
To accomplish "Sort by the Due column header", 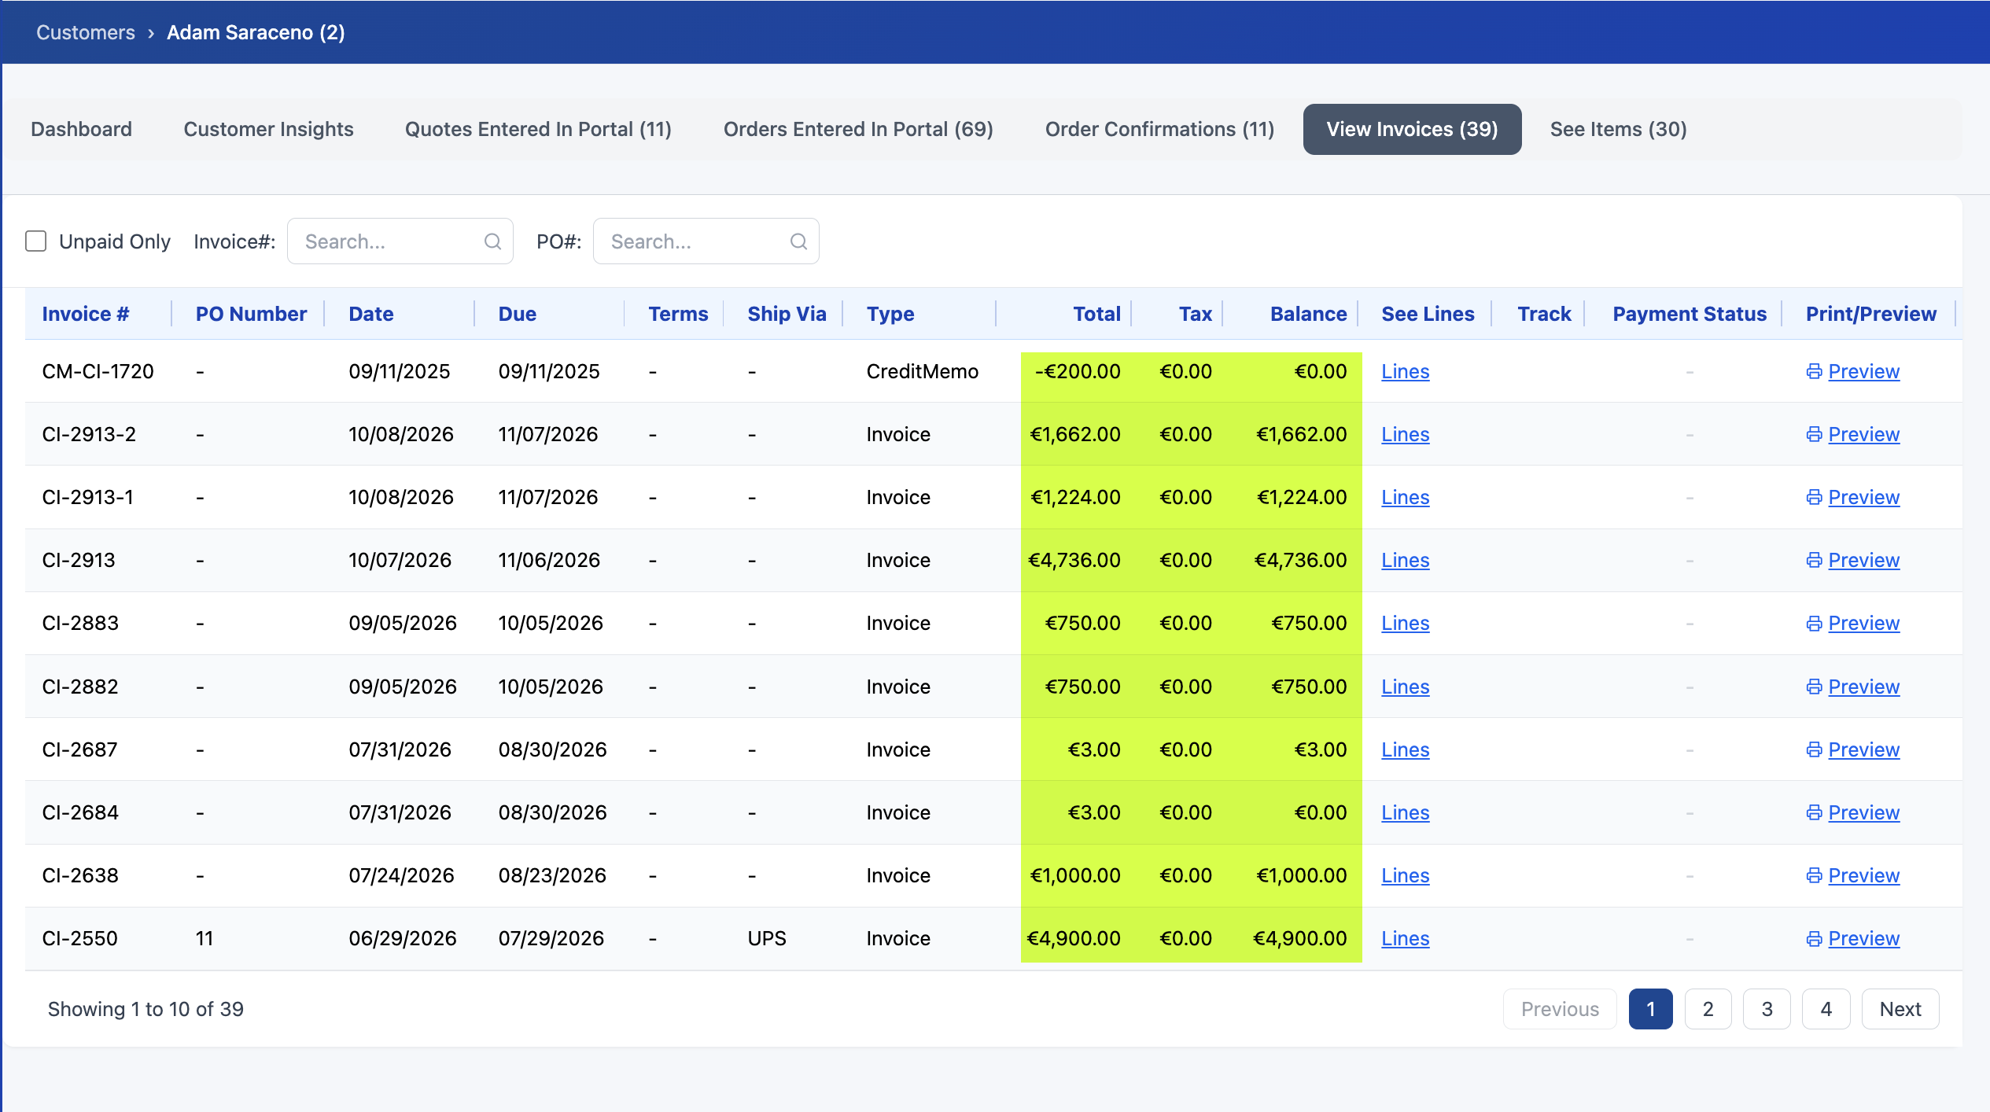I will (517, 314).
